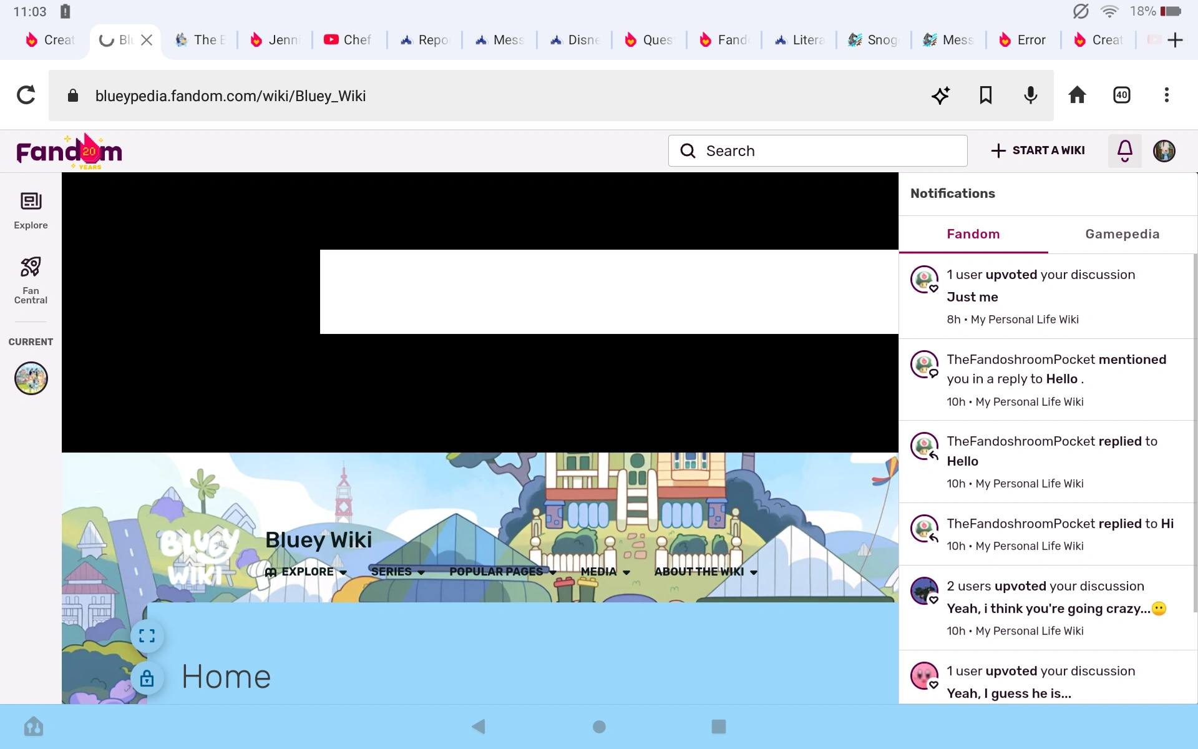The image size is (1198, 749).
Task: Click the page lock icon button
Action: click(147, 678)
